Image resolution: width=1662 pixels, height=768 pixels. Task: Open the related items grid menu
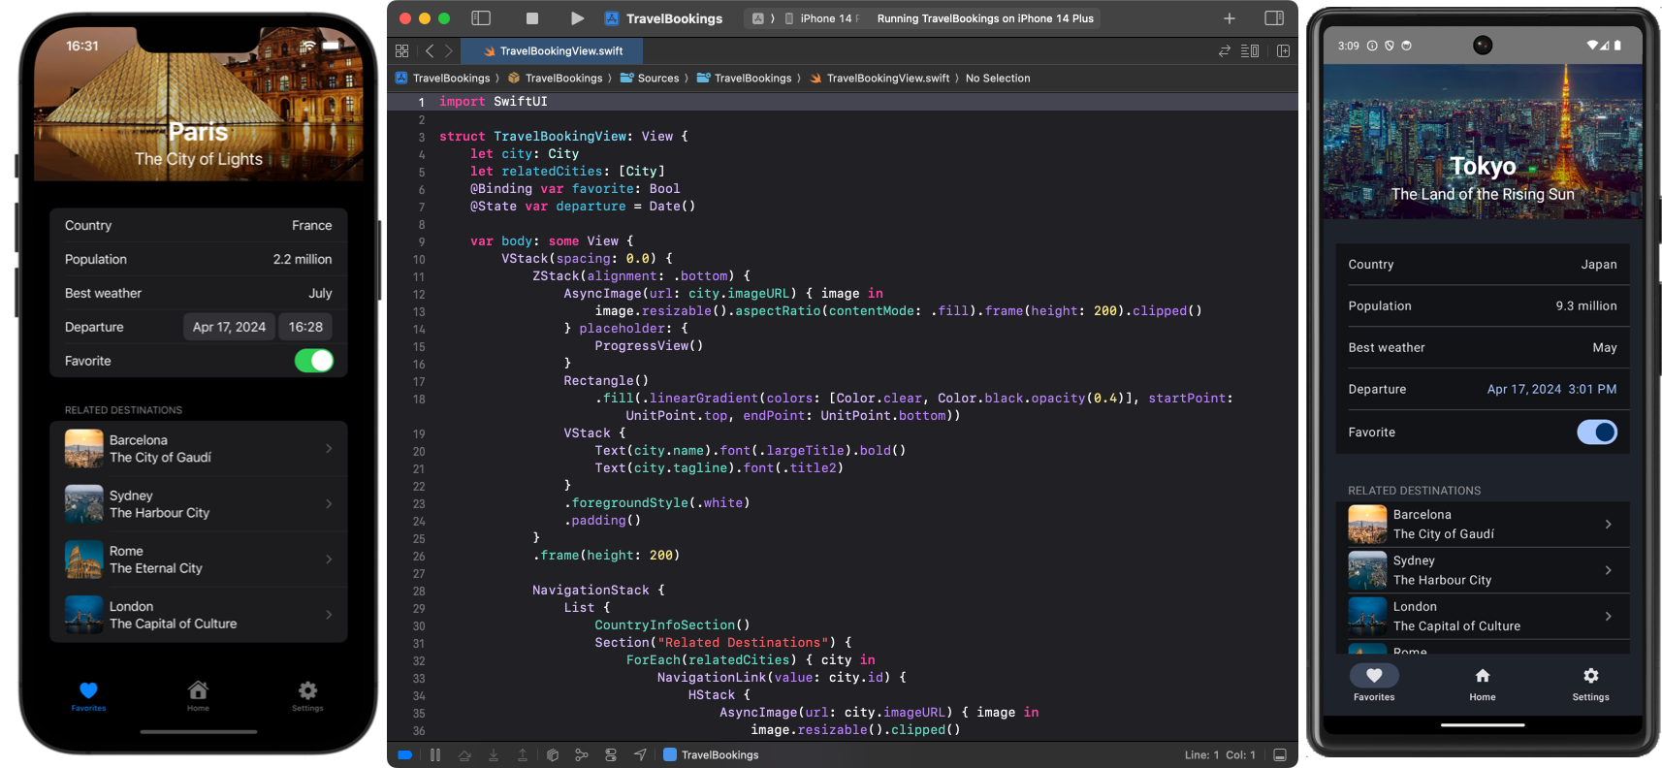(402, 51)
